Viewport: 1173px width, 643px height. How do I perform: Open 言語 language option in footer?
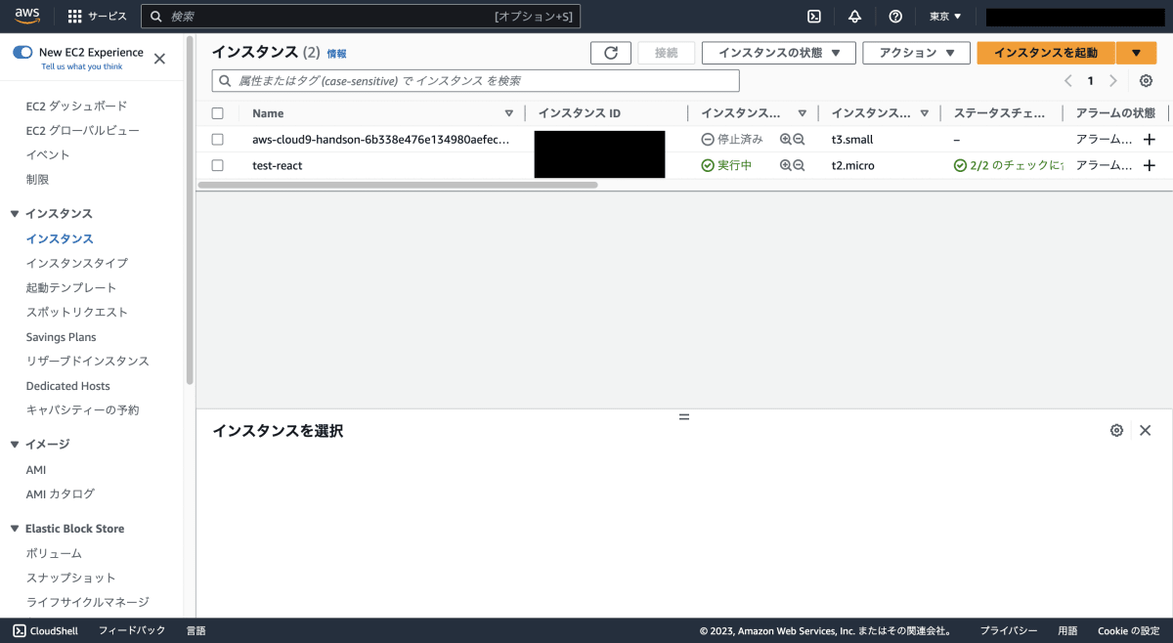[196, 631]
